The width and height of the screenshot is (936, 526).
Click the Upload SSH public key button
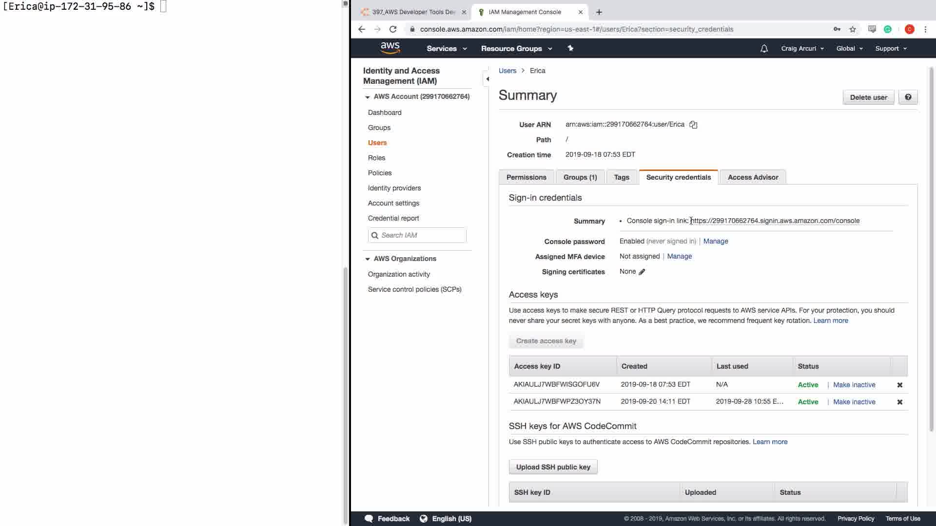click(x=553, y=467)
